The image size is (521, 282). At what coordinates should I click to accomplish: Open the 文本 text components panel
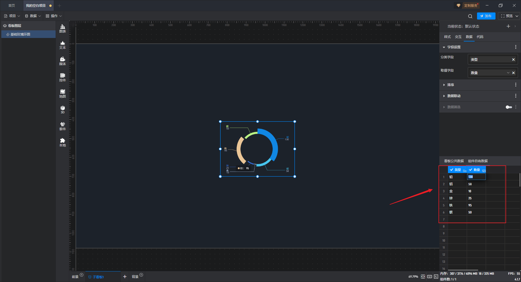point(62,45)
